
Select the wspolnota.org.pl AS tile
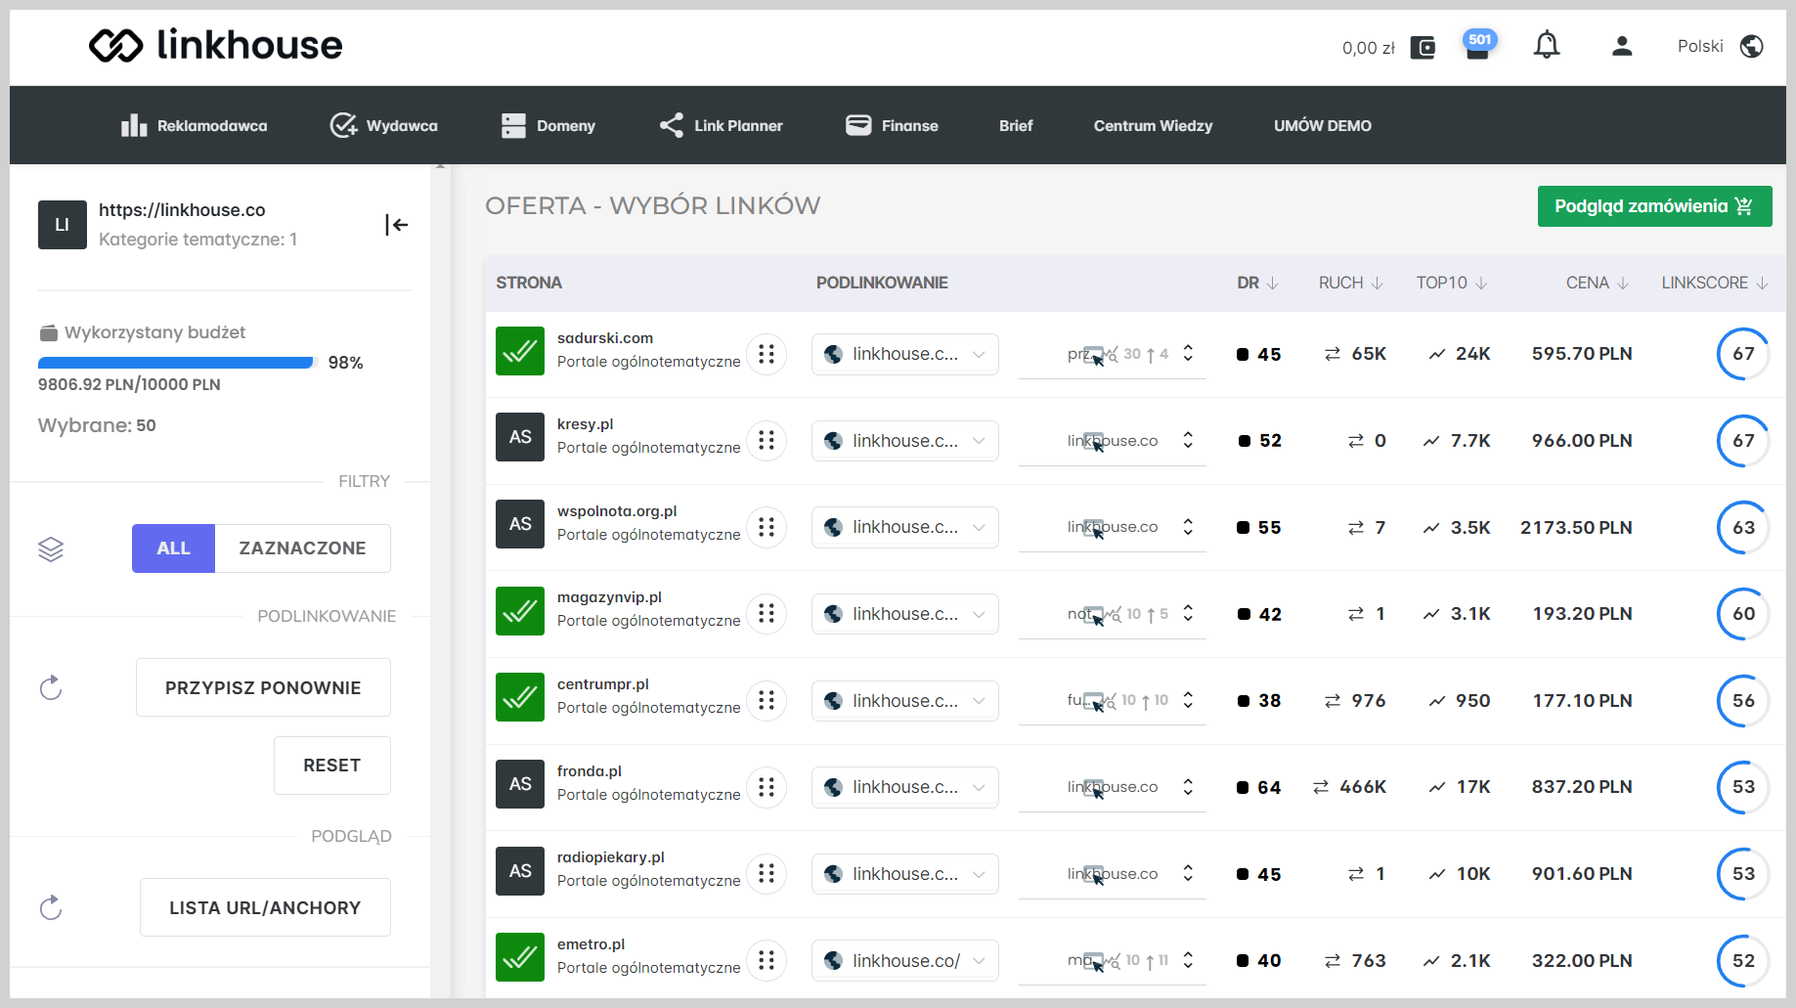point(520,524)
